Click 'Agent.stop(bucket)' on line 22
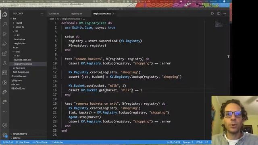Screen dimensions: 258x145 click(x=85, y=117)
